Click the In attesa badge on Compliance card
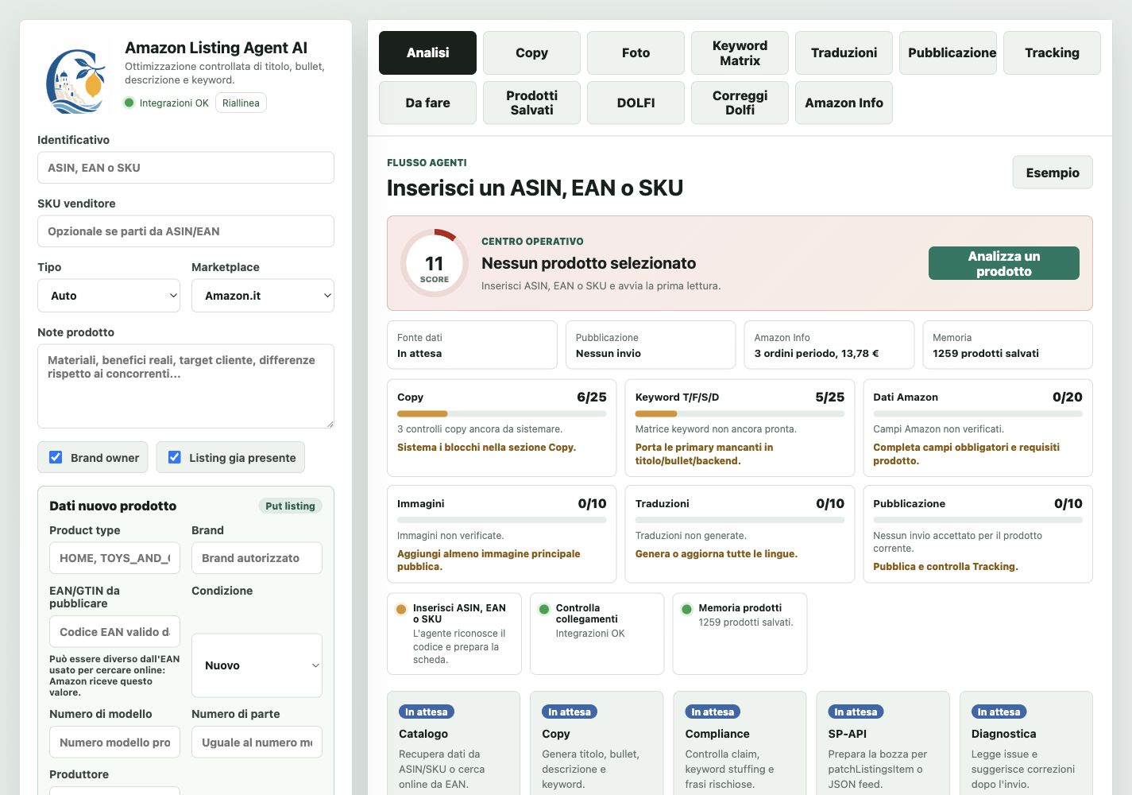The height and width of the screenshot is (795, 1132). tap(713, 712)
